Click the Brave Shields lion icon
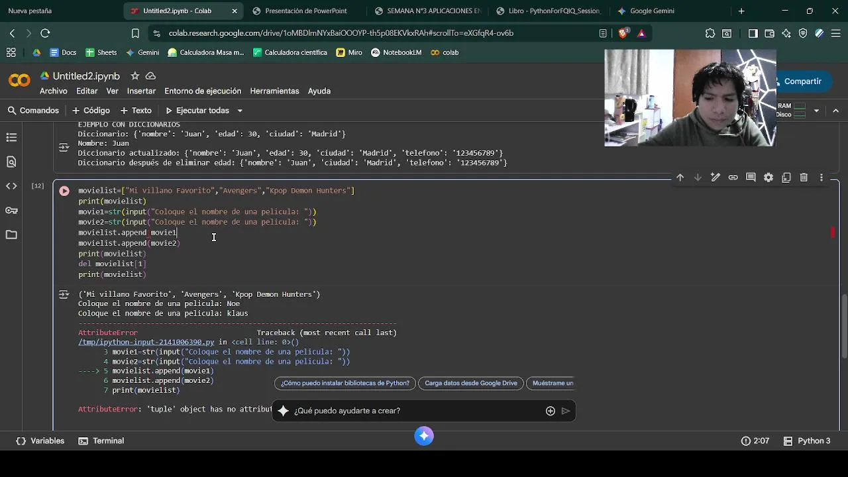 point(623,33)
